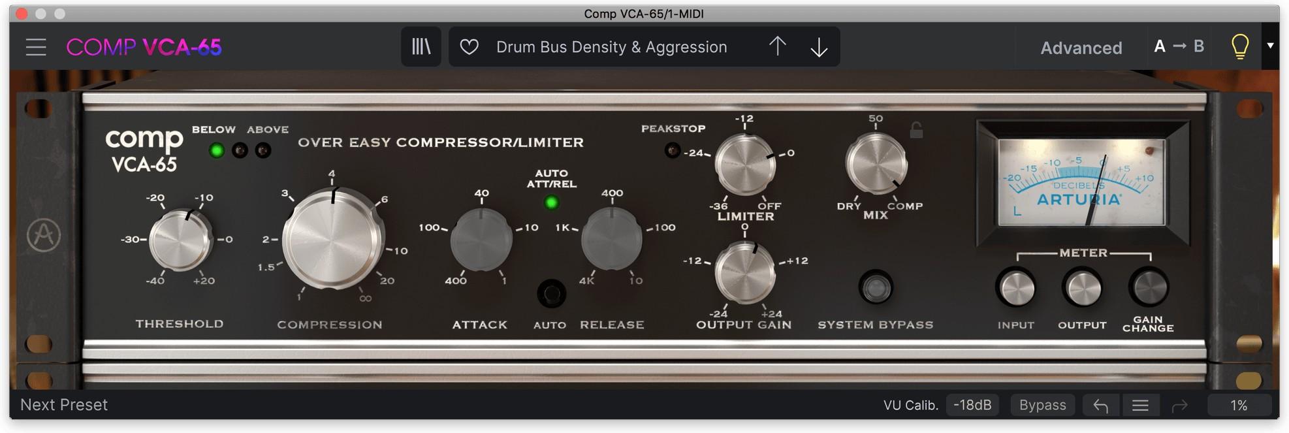
Task: Expand the top-right dropdown arrow
Action: click(1271, 46)
